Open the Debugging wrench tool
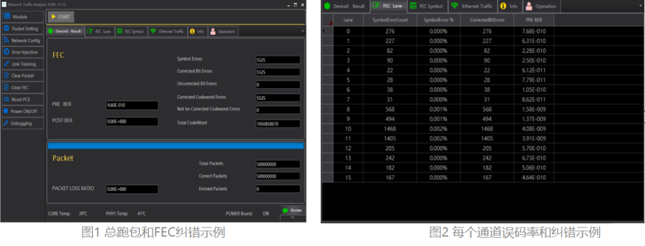 point(7,123)
